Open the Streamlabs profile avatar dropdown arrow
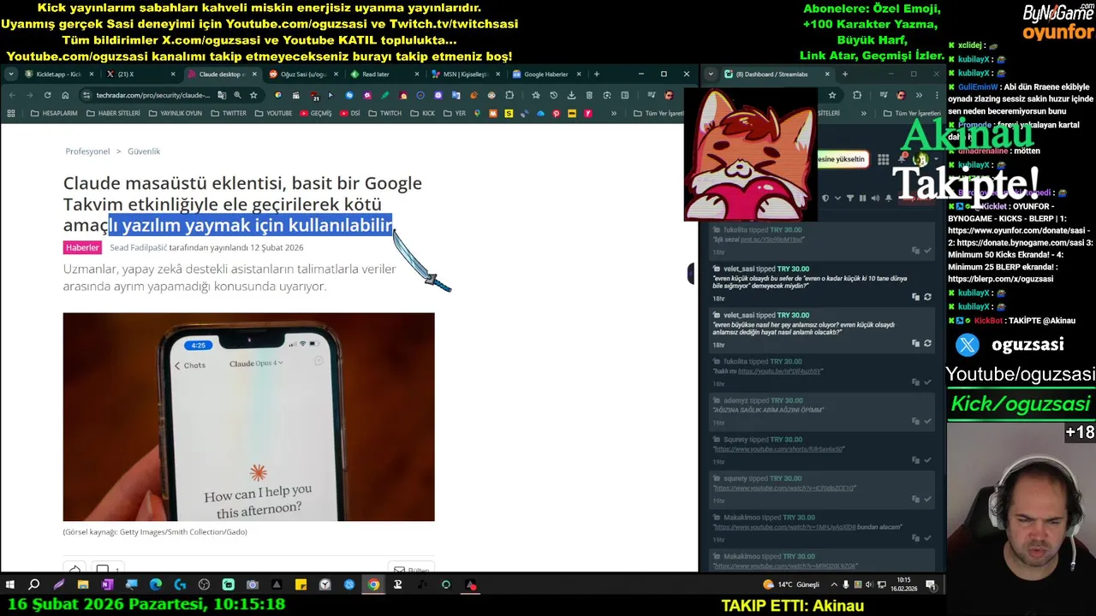Image resolution: width=1096 pixels, height=616 pixels. pos(936,158)
